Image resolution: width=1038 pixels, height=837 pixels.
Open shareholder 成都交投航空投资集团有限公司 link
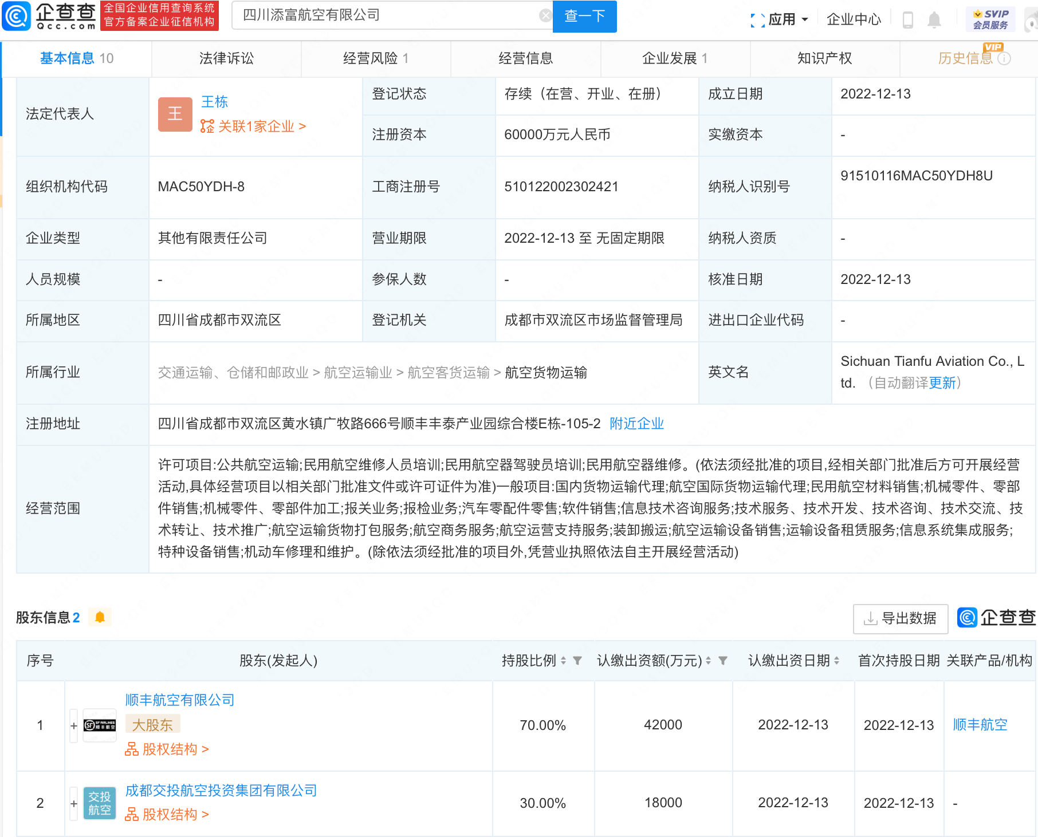(x=221, y=791)
